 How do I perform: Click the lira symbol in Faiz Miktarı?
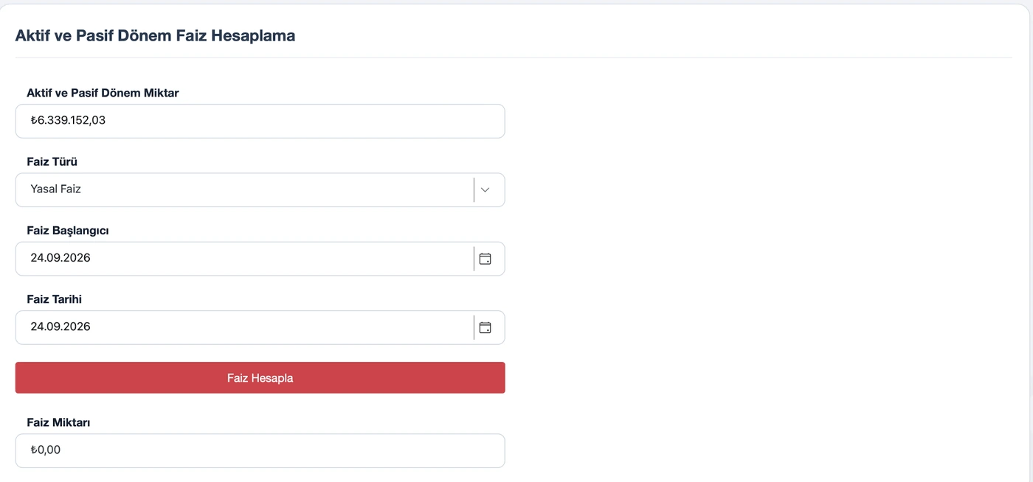tap(34, 450)
